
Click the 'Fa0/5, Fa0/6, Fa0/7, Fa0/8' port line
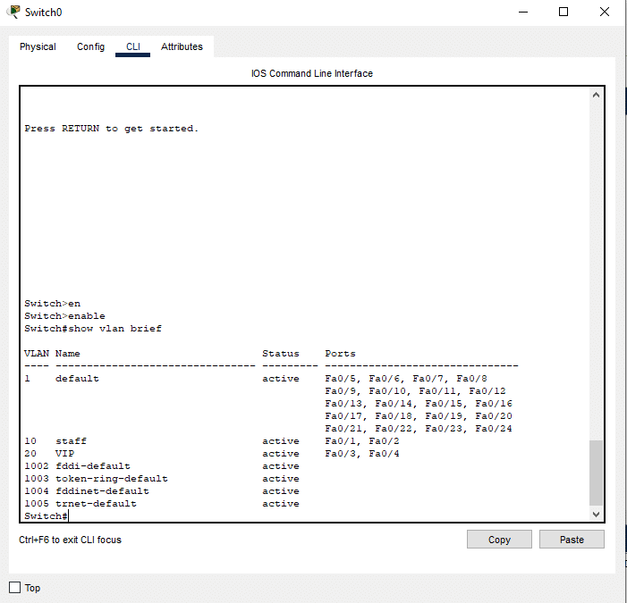click(406, 378)
